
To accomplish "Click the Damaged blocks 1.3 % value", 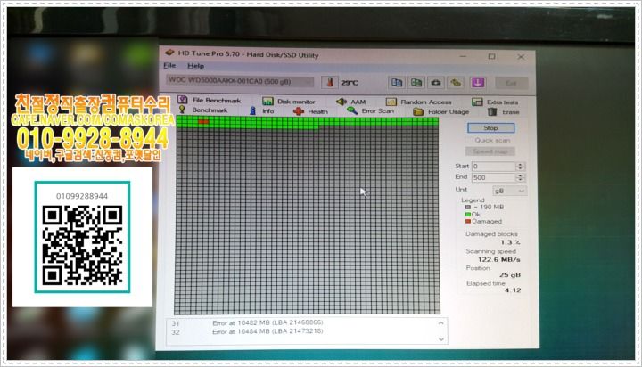I will pos(510,242).
